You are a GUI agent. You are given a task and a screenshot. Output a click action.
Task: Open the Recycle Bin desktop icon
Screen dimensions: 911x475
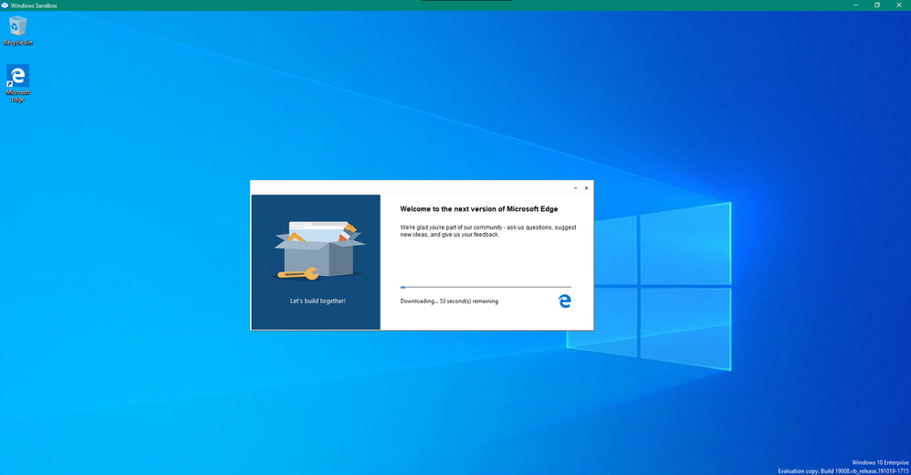18,31
